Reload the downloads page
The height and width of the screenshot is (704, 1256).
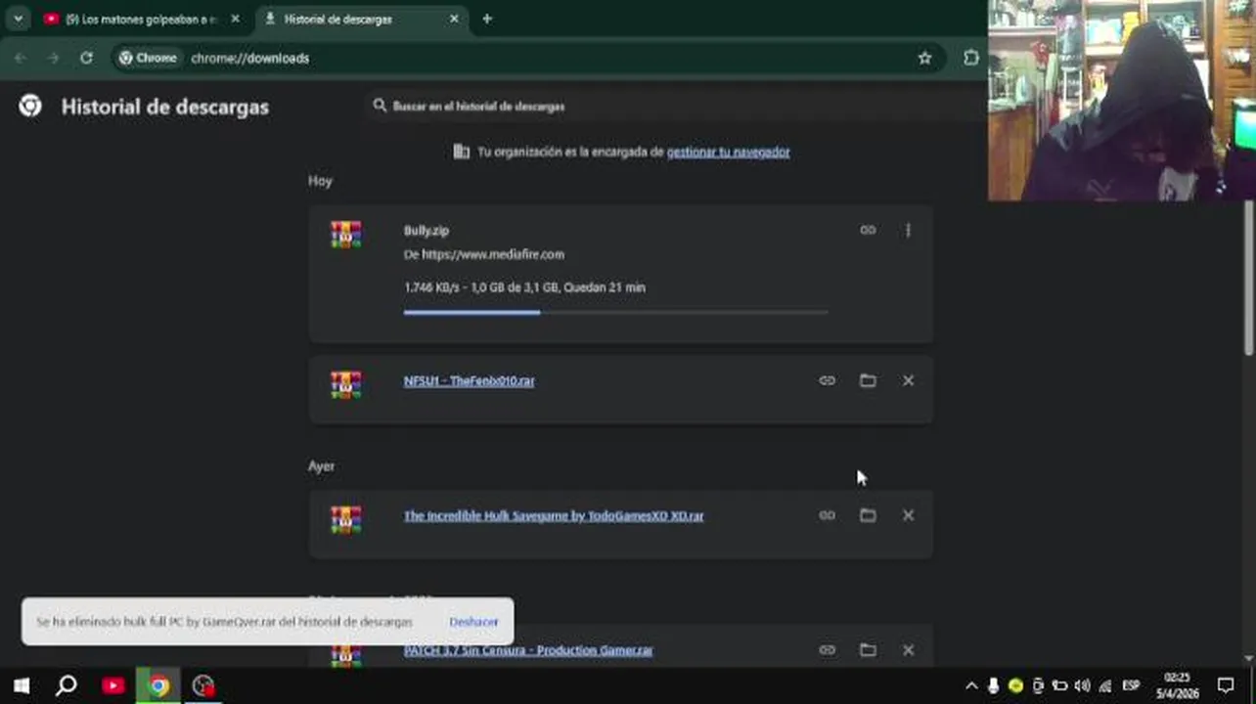tap(86, 58)
